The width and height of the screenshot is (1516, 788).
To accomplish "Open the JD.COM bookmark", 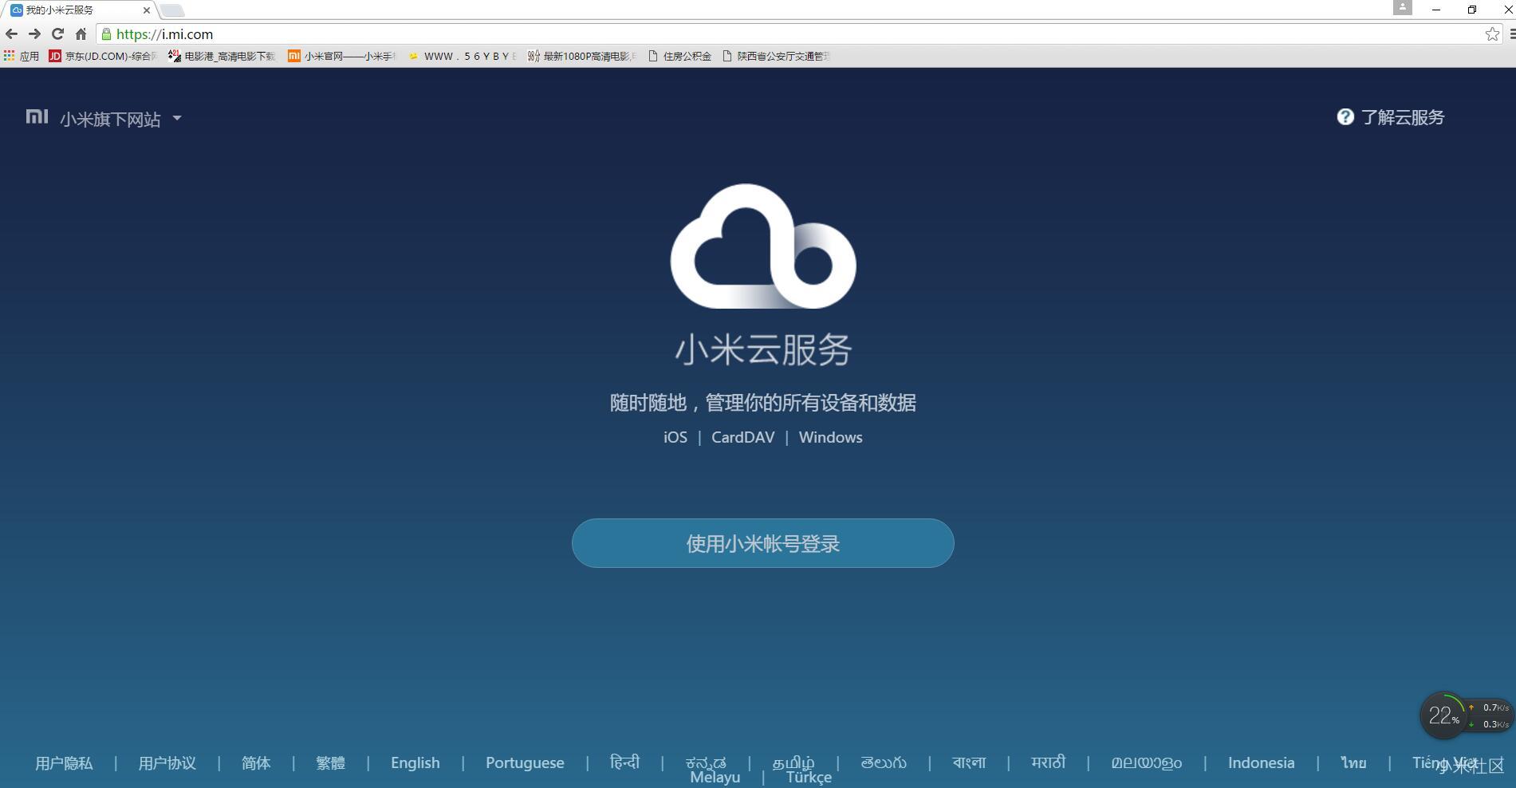I will pyautogui.click(x=103, y=56).
